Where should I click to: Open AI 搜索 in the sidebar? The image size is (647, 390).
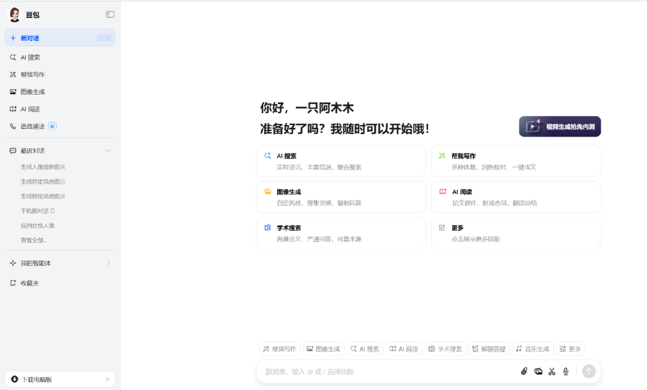[x=61, y=58]
